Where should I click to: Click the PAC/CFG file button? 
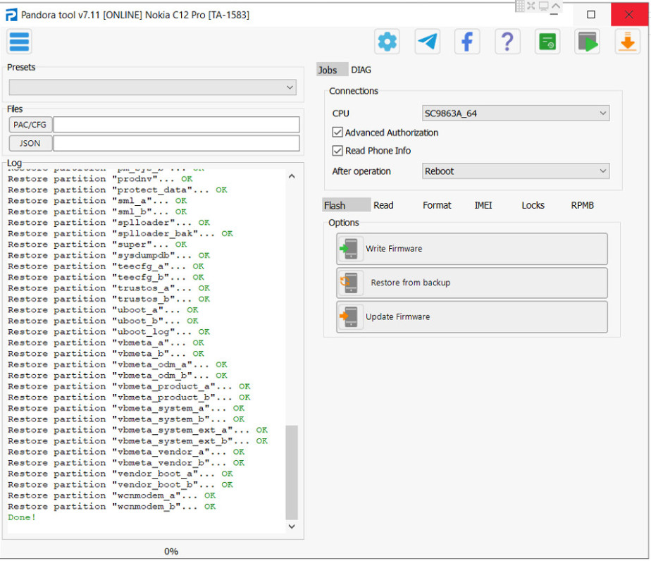click(30, 125)
